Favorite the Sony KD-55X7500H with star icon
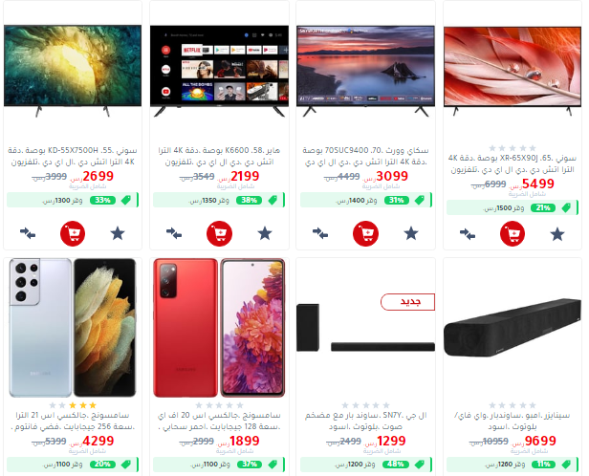 click(x=118, y=233)
